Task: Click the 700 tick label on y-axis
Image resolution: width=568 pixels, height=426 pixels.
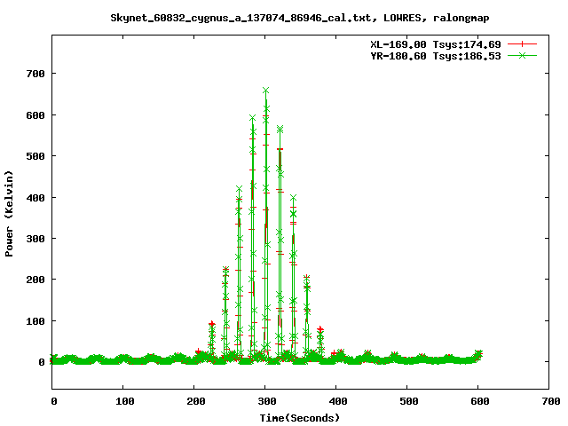Action: pyautogui.click(x=35, y=74)
